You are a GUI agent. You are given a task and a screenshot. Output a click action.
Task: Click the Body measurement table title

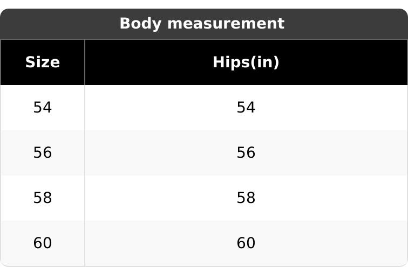tap(201, 24)
